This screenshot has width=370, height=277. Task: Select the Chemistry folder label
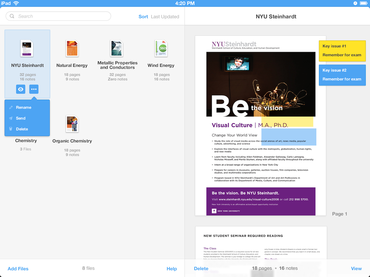[26, 141]
